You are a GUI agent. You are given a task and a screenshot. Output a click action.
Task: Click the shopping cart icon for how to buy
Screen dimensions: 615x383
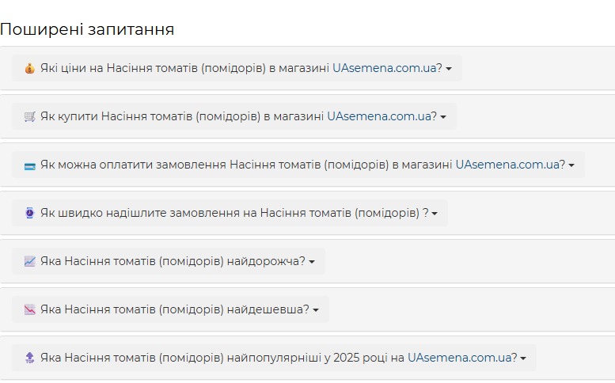pos(30,117)
